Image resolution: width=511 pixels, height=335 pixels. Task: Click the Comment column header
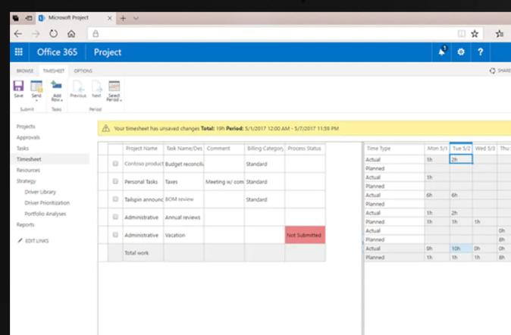point(224,149)
